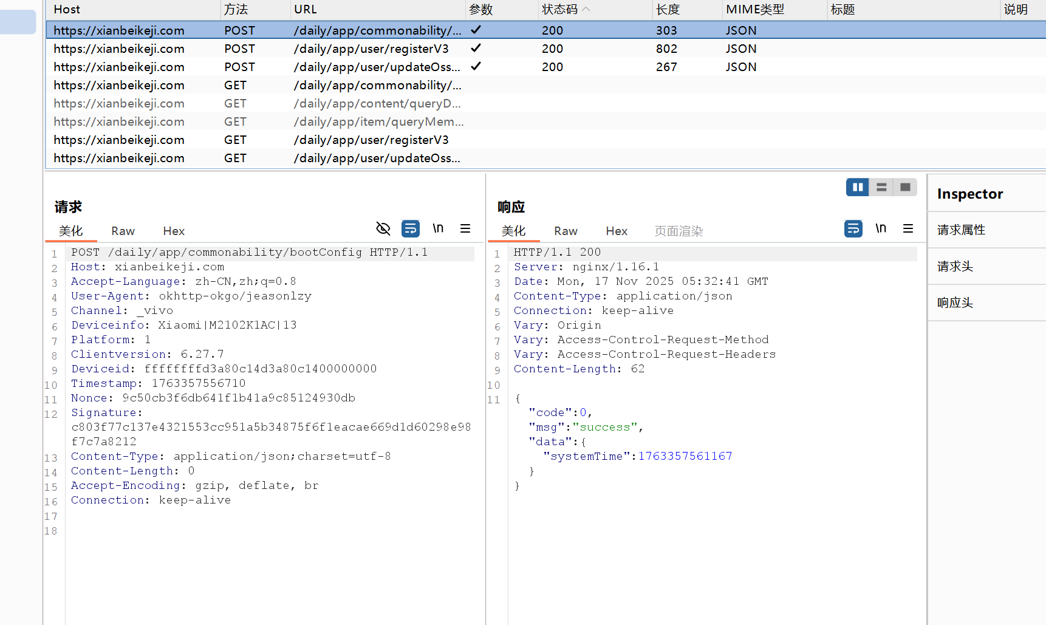
Task: Toggle word wrap icon in response panel
Action: point(853,228)
